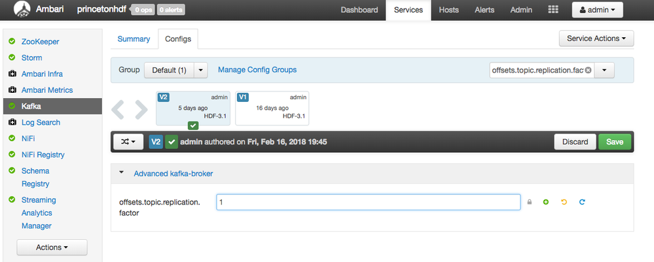Collapse the Advanced kafka-broker section

point(121,174)
